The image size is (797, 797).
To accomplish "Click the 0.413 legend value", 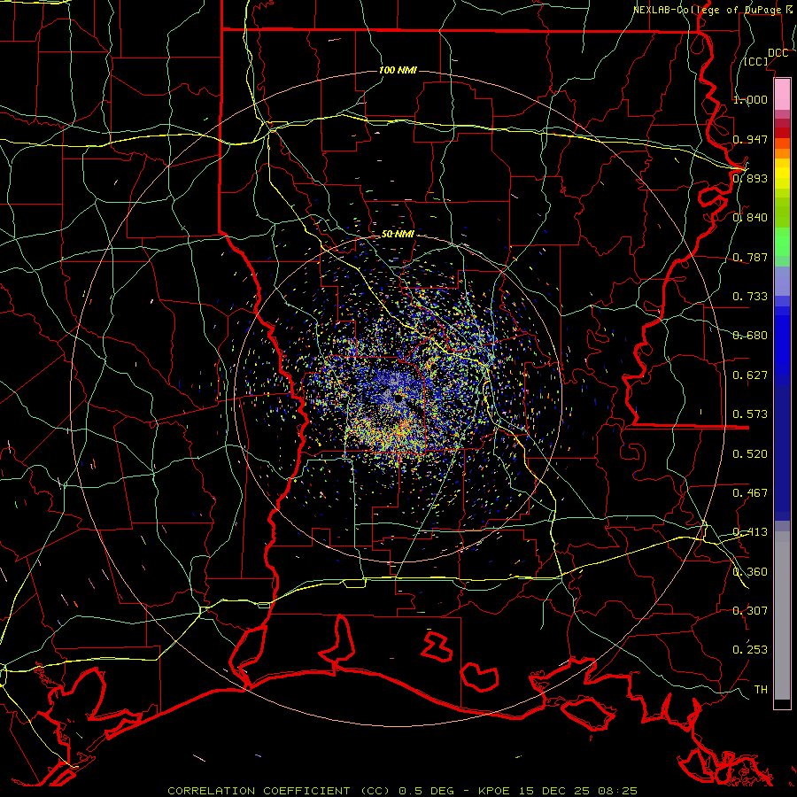I will (750, 532).
